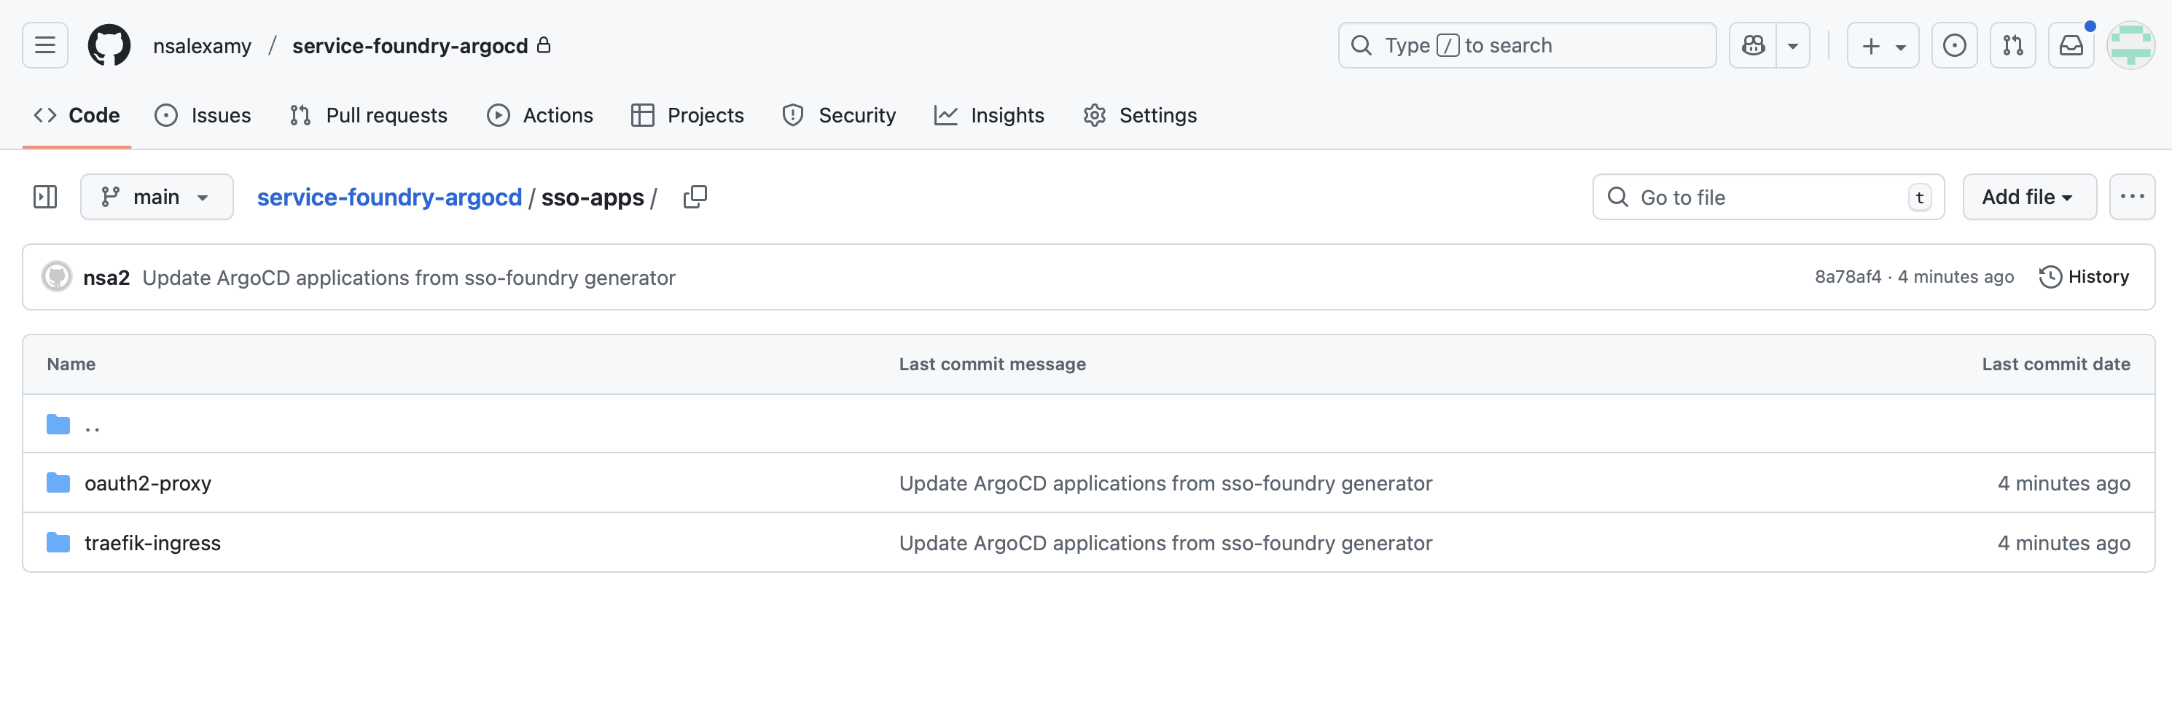Open the create new plus menu

point(1882,45)
